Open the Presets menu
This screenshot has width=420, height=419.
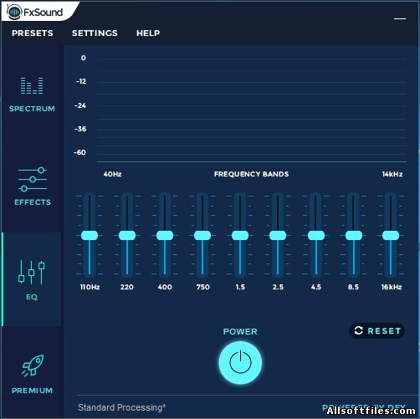click(33, 33)
